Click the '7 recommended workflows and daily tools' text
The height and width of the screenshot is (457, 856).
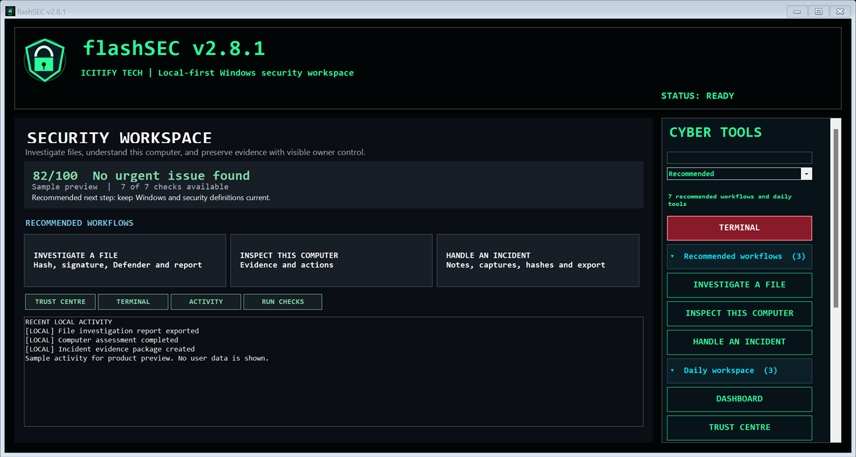click(x=730, y=200)
